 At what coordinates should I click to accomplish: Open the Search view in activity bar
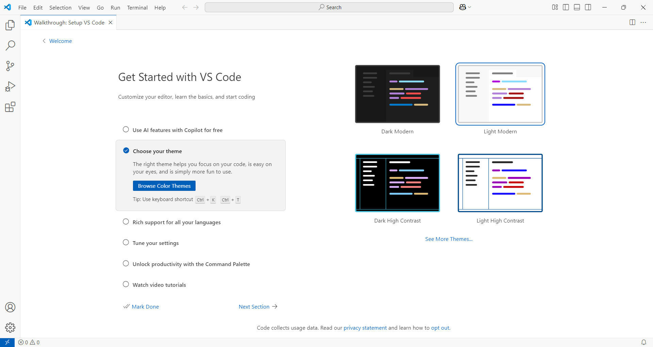coord(10,46)
